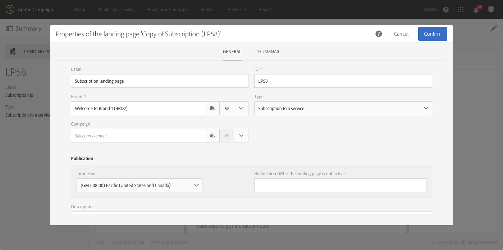The image size is (503, 250).
Task: Open Marketing activities menu
Action: [x=116, y=10]
